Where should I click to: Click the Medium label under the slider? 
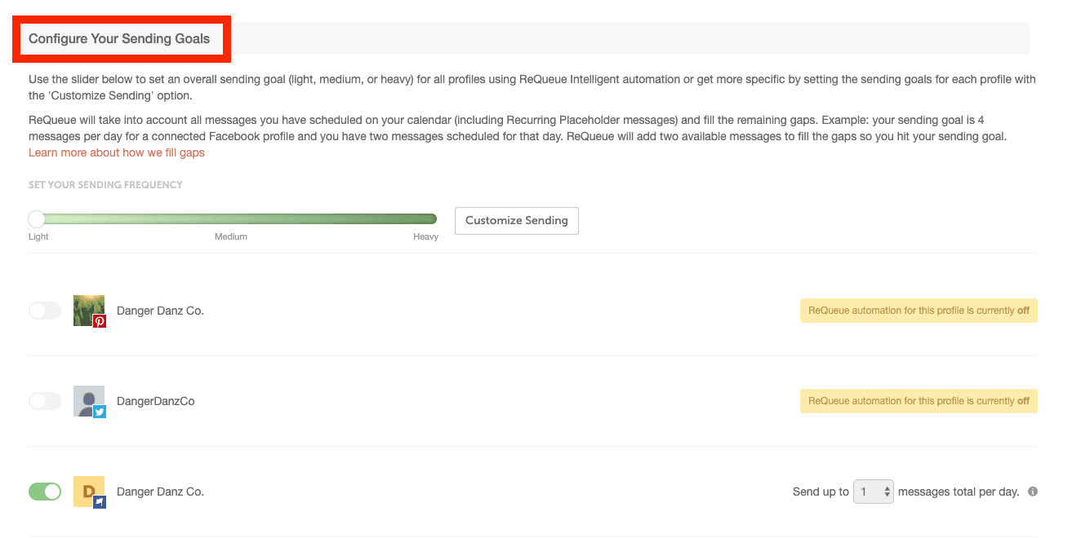[x=231, y=237]
